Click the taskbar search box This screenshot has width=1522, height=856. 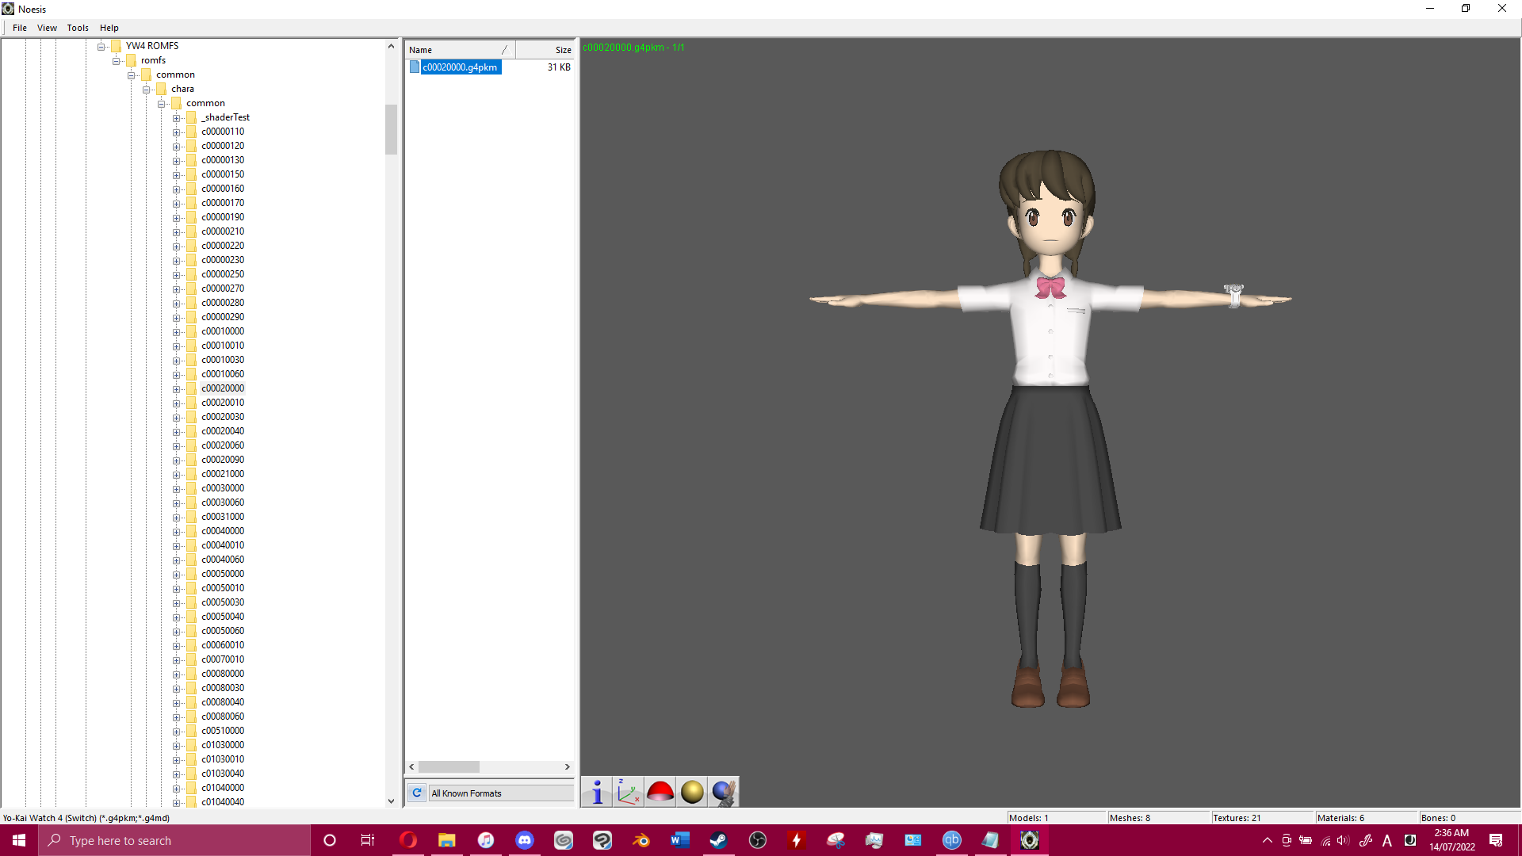174,840
